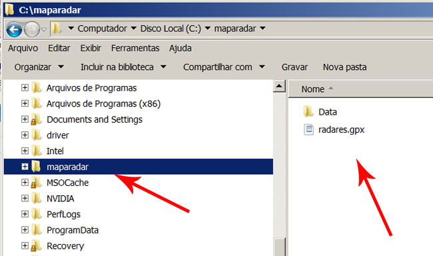The height and width of the screenshot is (256, 433).
Task: Expand the maparadar tree node
Action: coord(25,167)
